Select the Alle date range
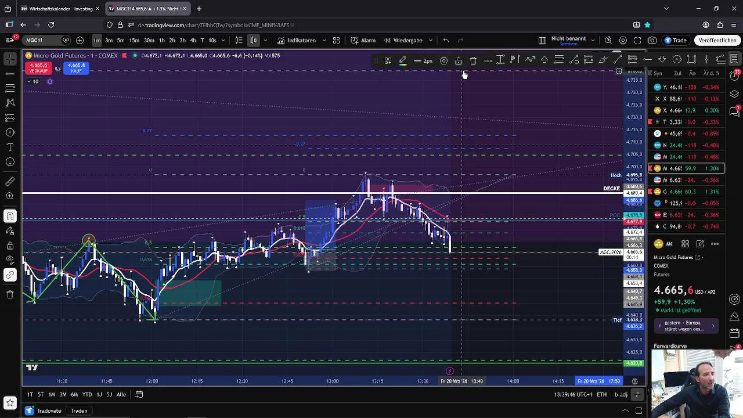743x418 pixels. (121, 394)
